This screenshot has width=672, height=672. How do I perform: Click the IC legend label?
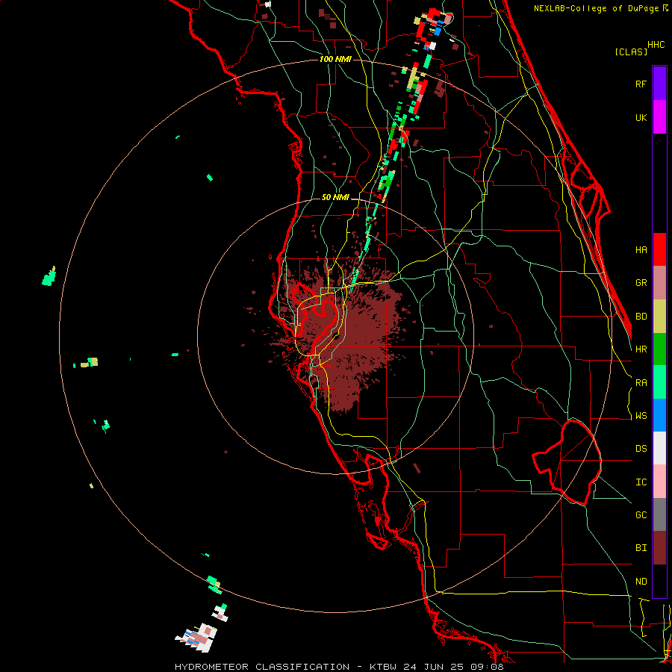click(641, 482)
